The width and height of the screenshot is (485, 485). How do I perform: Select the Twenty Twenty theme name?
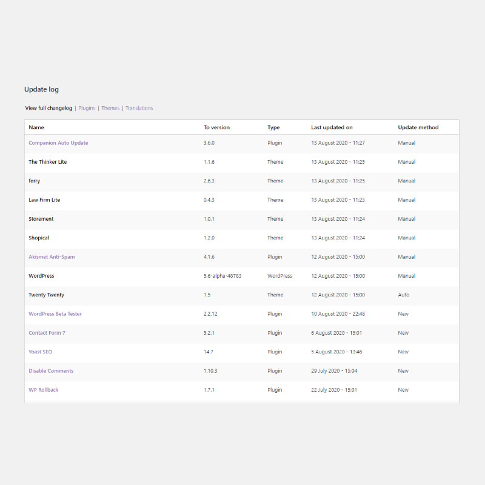point(47,295)
